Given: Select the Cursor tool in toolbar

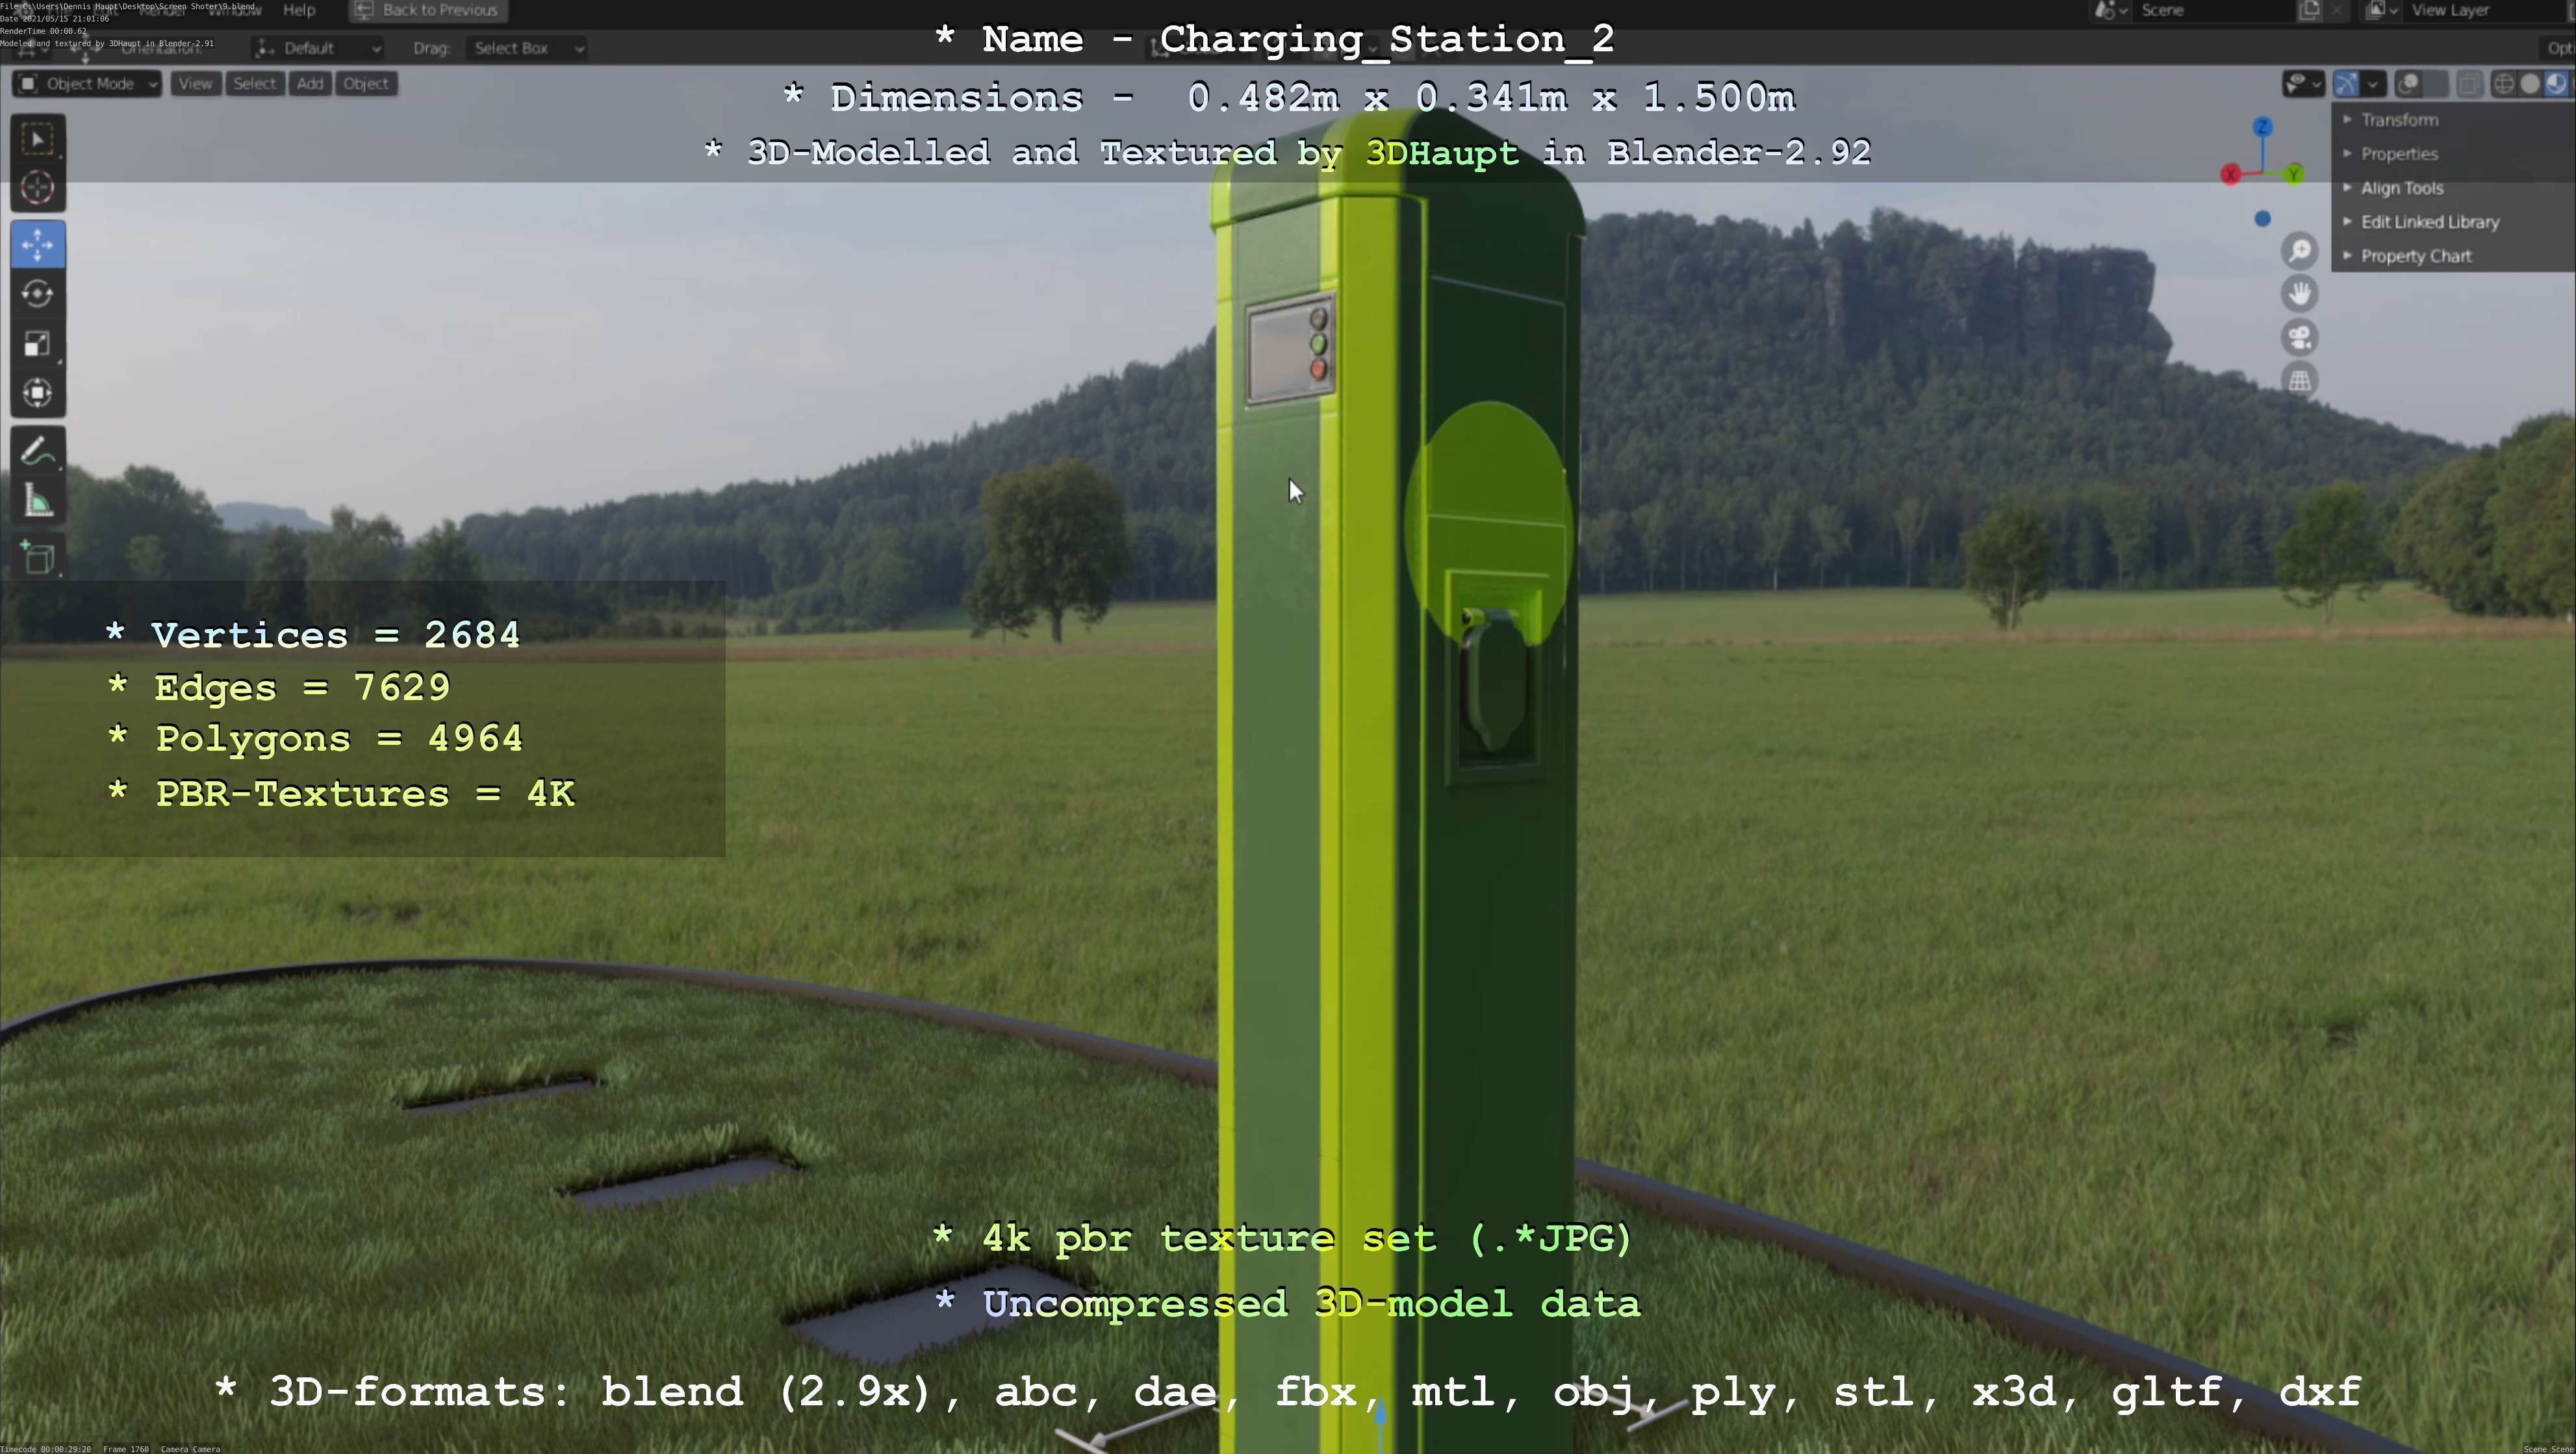Looking at the screenshot, I should click(38, 188).
